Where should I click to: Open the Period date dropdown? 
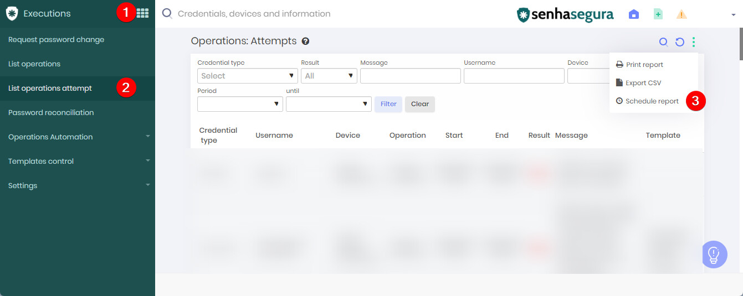[240, 104]
